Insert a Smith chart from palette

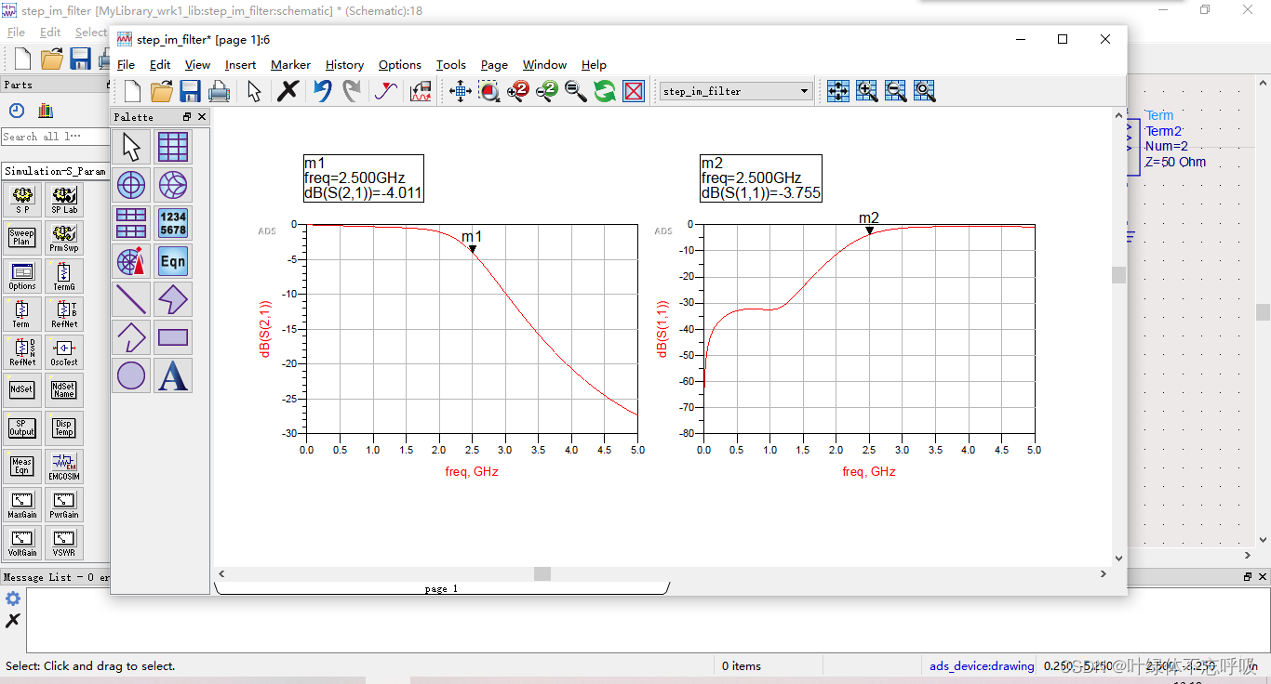coord(173,185)
